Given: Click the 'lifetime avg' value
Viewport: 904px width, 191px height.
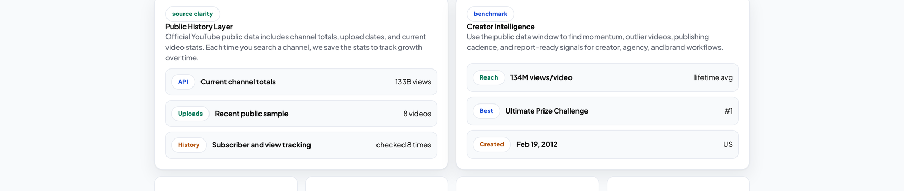Looking at the screenshot, I should pos(713,77).
